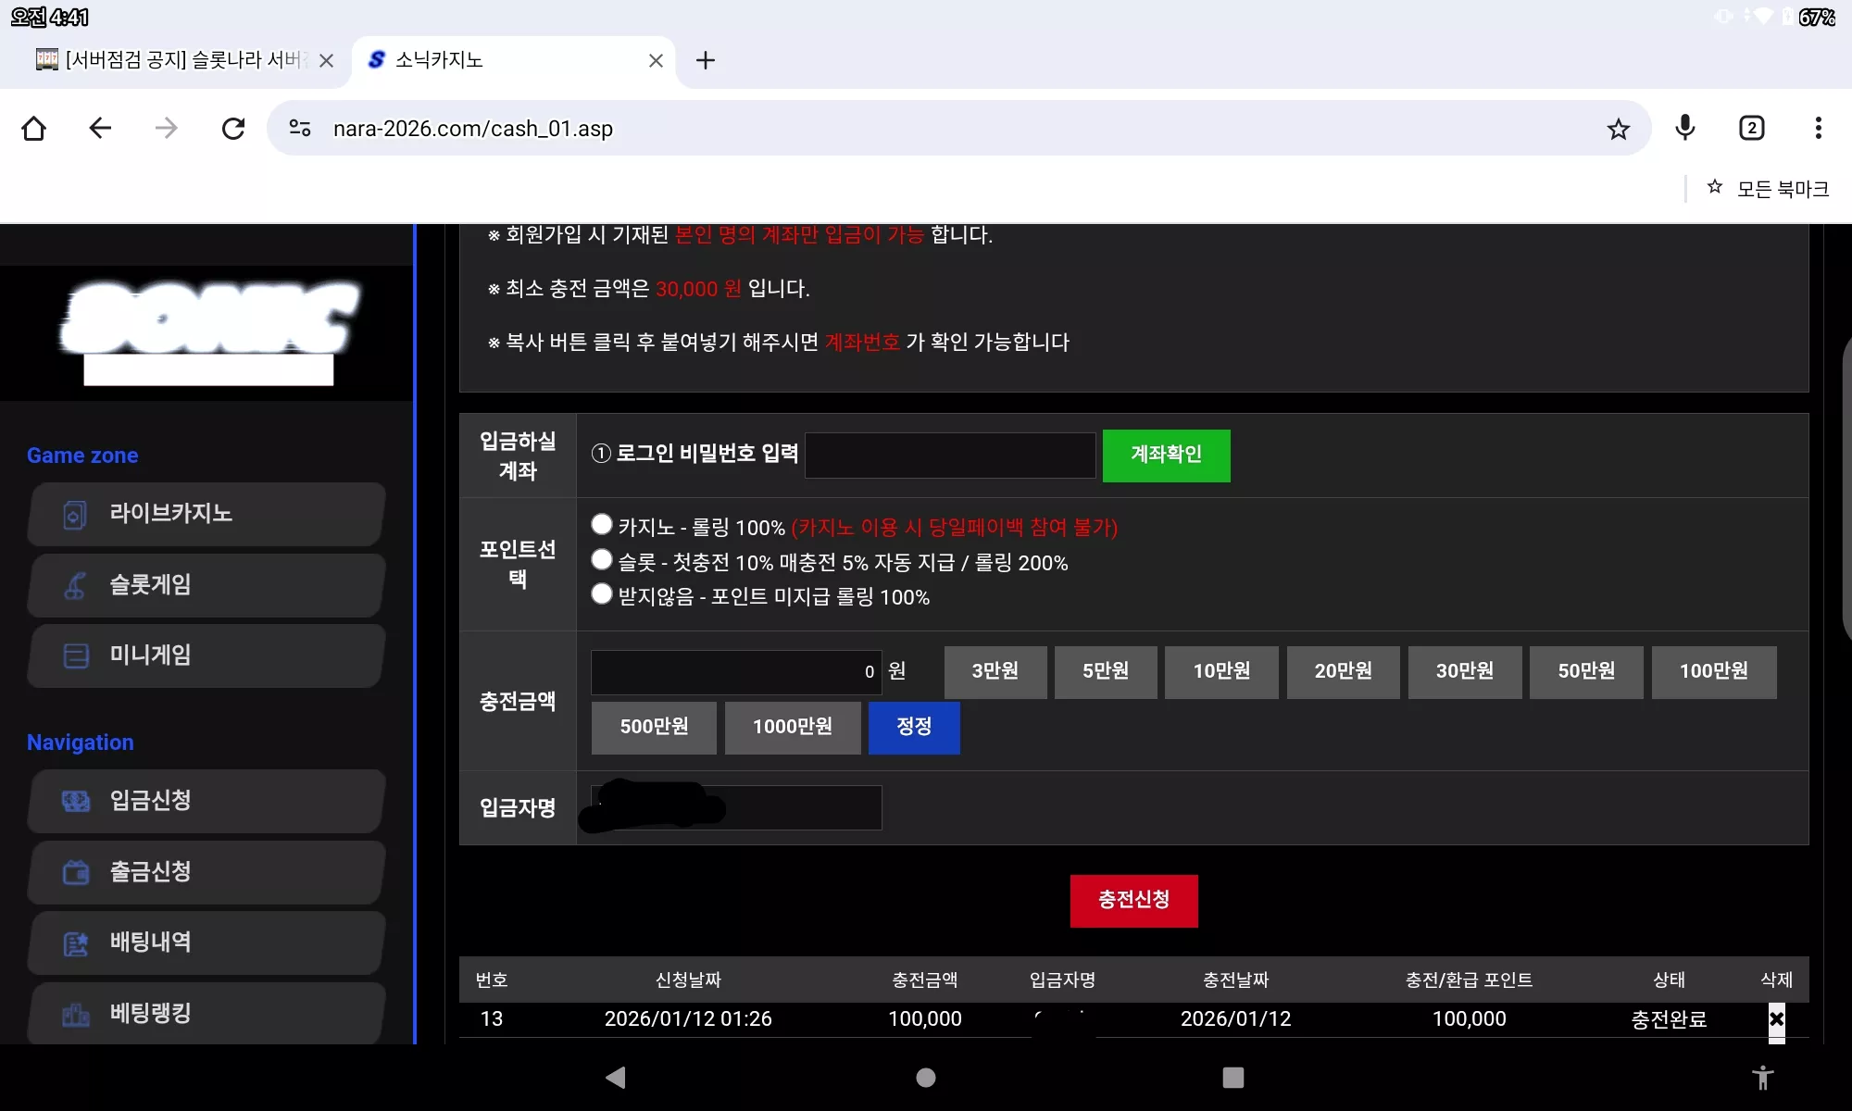The width and height of the screenshot is (1852, 1111).
Task: Go to 입금신청 in Navigation
Action: click(x=206, y=801)
